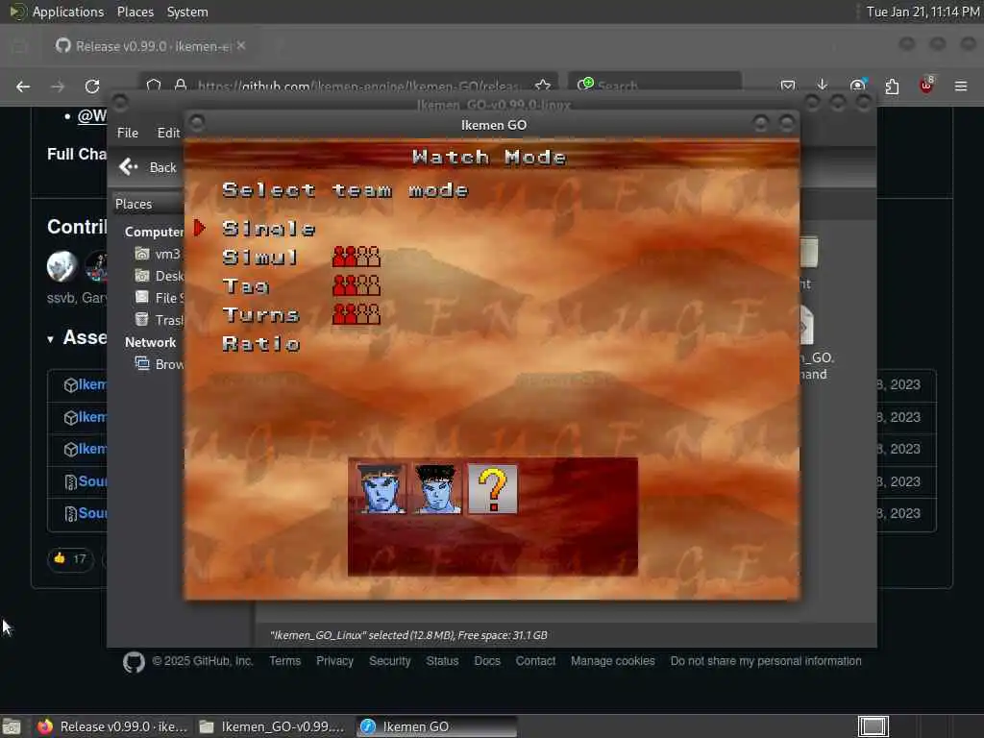Screen dimensions: 984x738
Task: Open Status link in GitHub footer
Action: tap(442, 661)
